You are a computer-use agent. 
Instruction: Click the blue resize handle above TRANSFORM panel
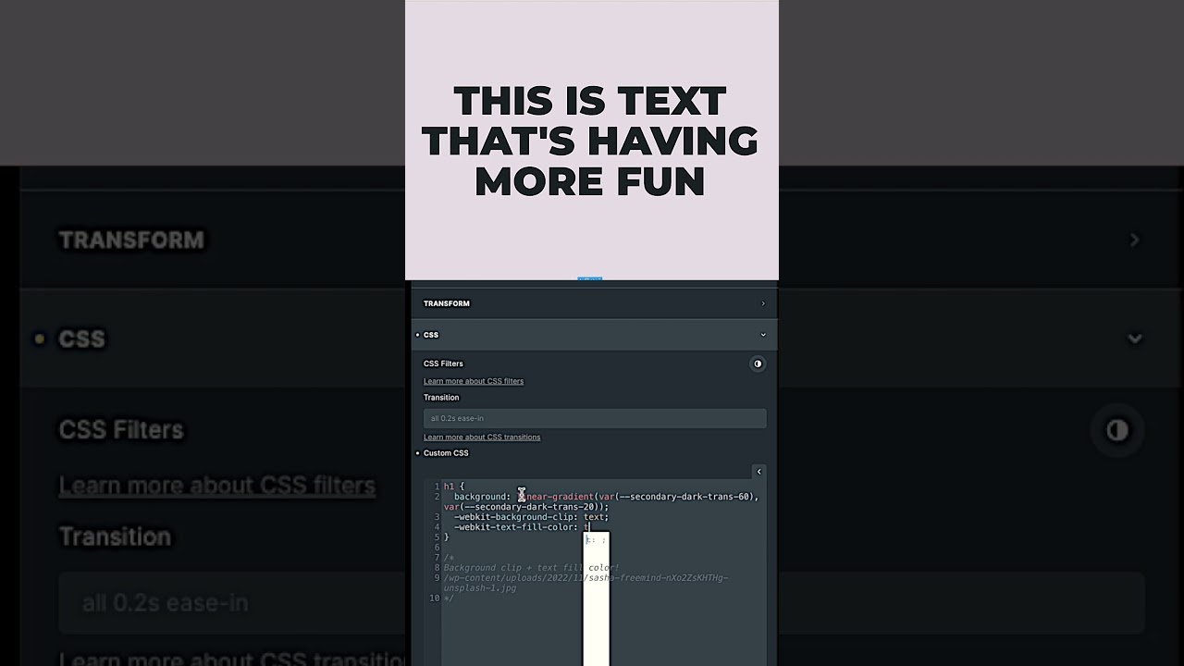[589, 277]
